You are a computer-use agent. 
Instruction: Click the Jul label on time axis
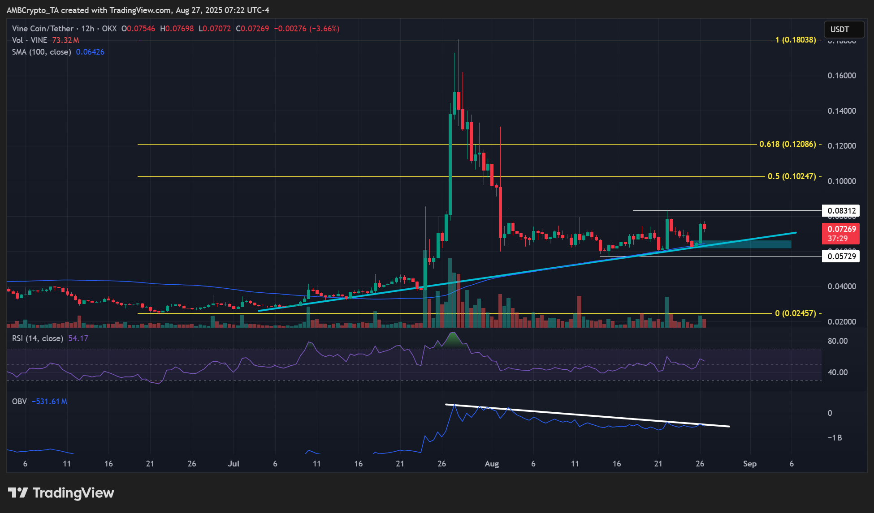(234, 464)
